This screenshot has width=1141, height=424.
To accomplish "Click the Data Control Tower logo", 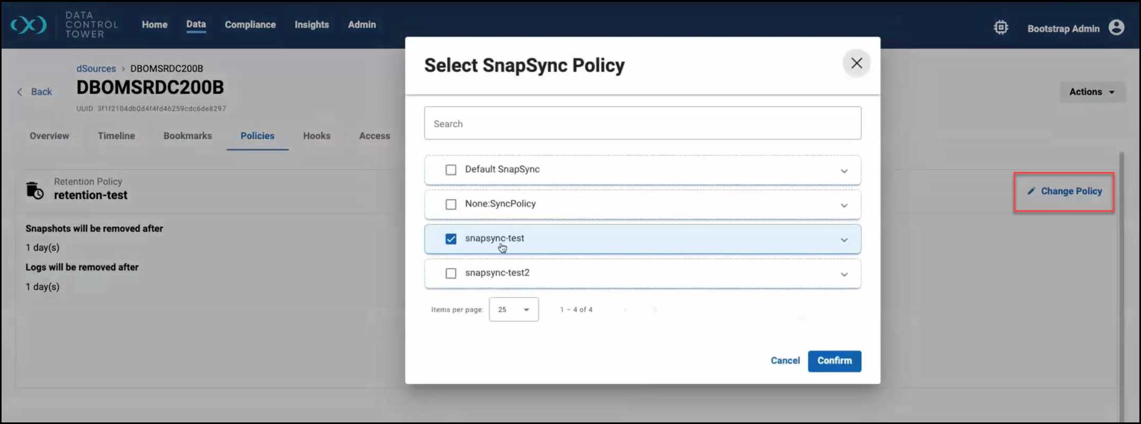I will pyautogui.click(x=29, y=24).
